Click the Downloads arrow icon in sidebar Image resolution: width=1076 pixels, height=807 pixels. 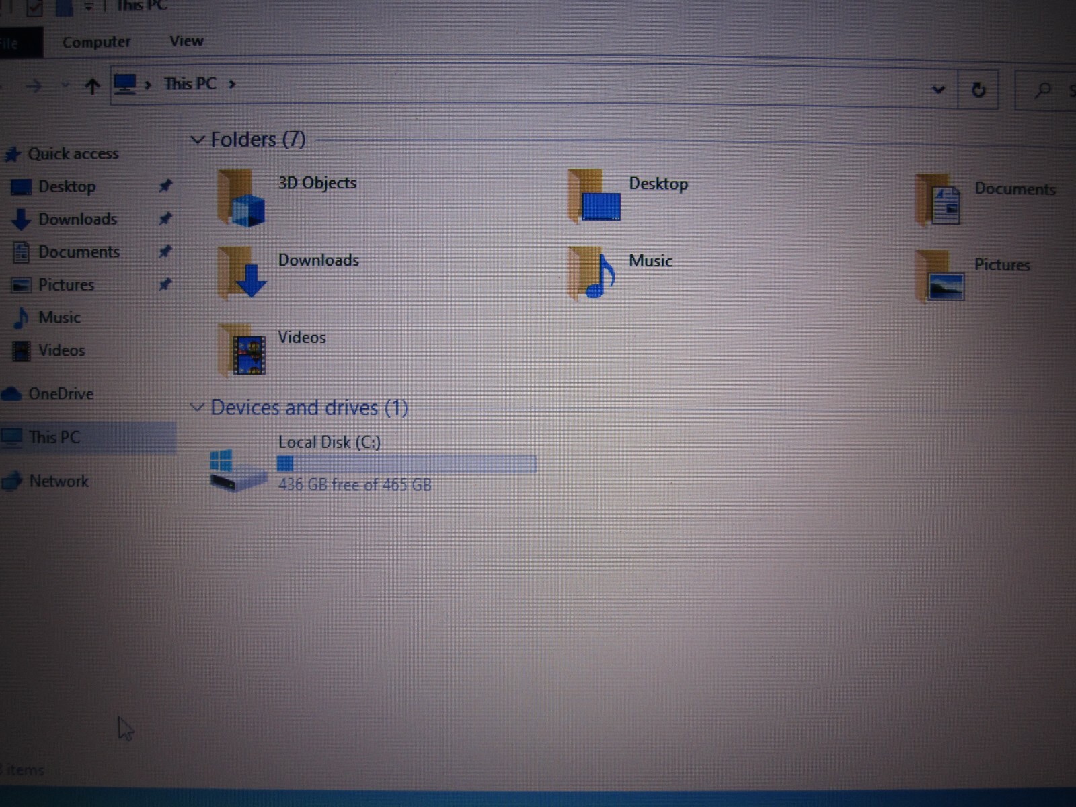21,219
